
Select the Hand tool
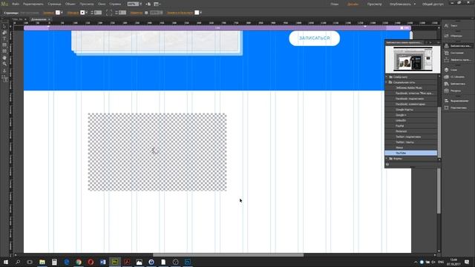click(x=4, y=58)
